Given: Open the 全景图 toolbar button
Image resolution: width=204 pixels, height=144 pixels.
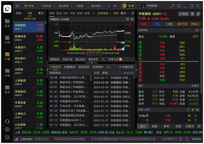Looking at the screenshot, I should 80,6.
